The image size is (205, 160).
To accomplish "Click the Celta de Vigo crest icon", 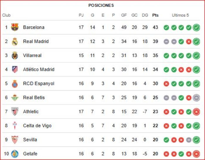I will 15,126.
